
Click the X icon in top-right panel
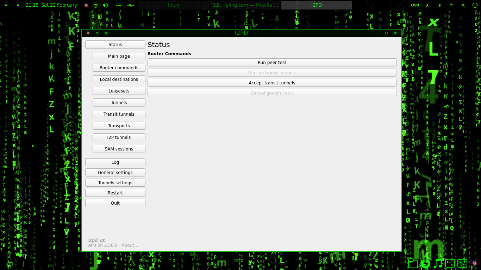click(x=463, y=5)
